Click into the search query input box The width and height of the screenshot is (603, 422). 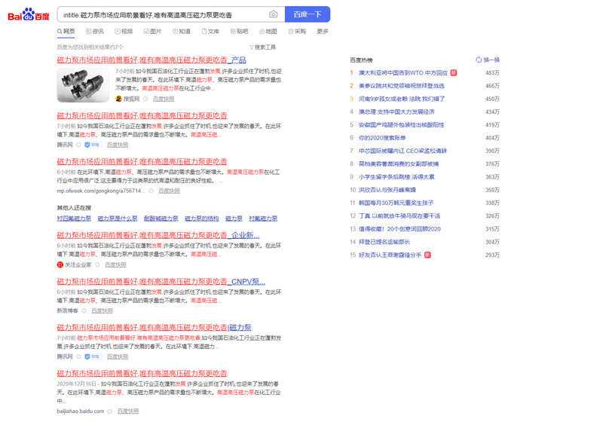[162, 14]
